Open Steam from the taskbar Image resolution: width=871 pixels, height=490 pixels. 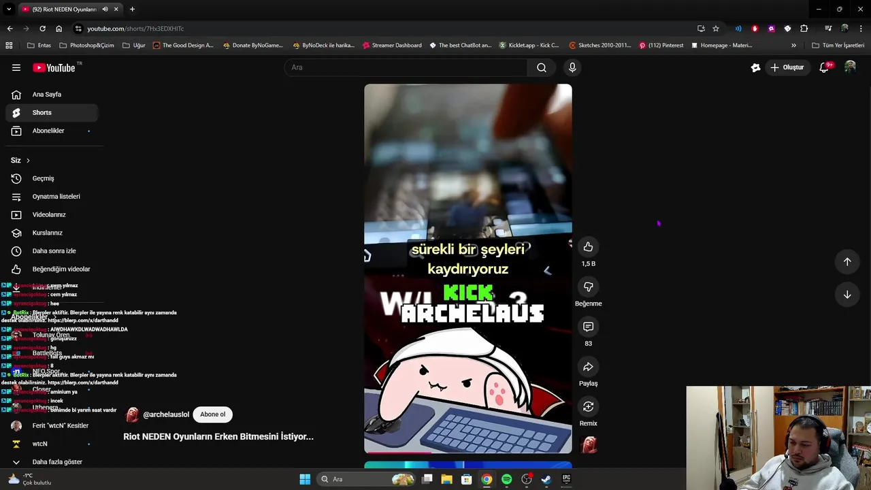click(x=546, y=479)
